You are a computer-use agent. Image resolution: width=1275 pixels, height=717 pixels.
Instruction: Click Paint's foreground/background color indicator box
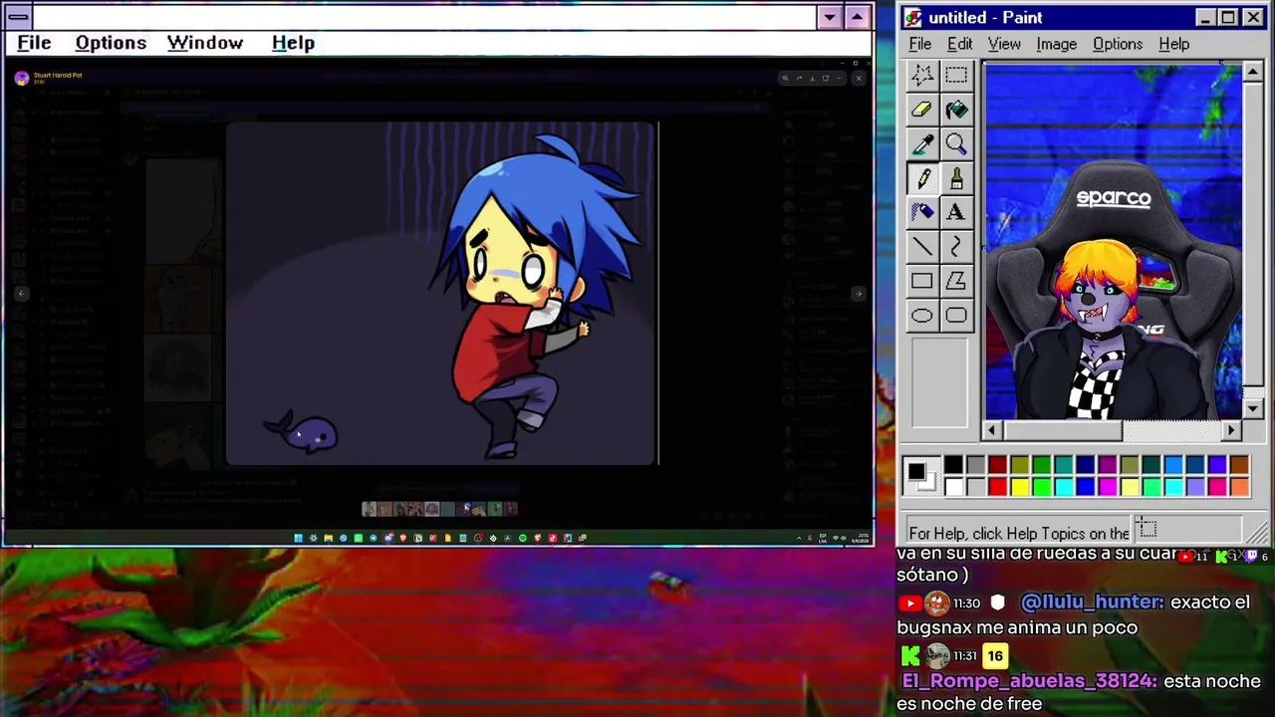pos(921,476)
